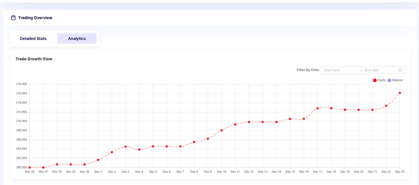Click the End date input field

pos(380,70)
